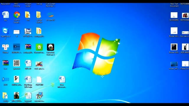Launch the UniKey shortcut
This screenshot has width=189, height=106.
pos(5,47)
